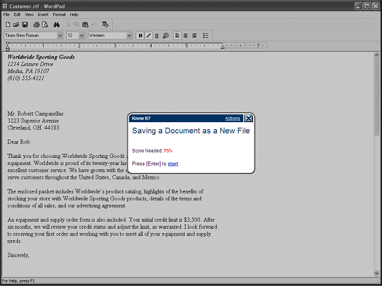Open the View menu
382x286 pixels.
pyautogui.click(x=29, y=14)
